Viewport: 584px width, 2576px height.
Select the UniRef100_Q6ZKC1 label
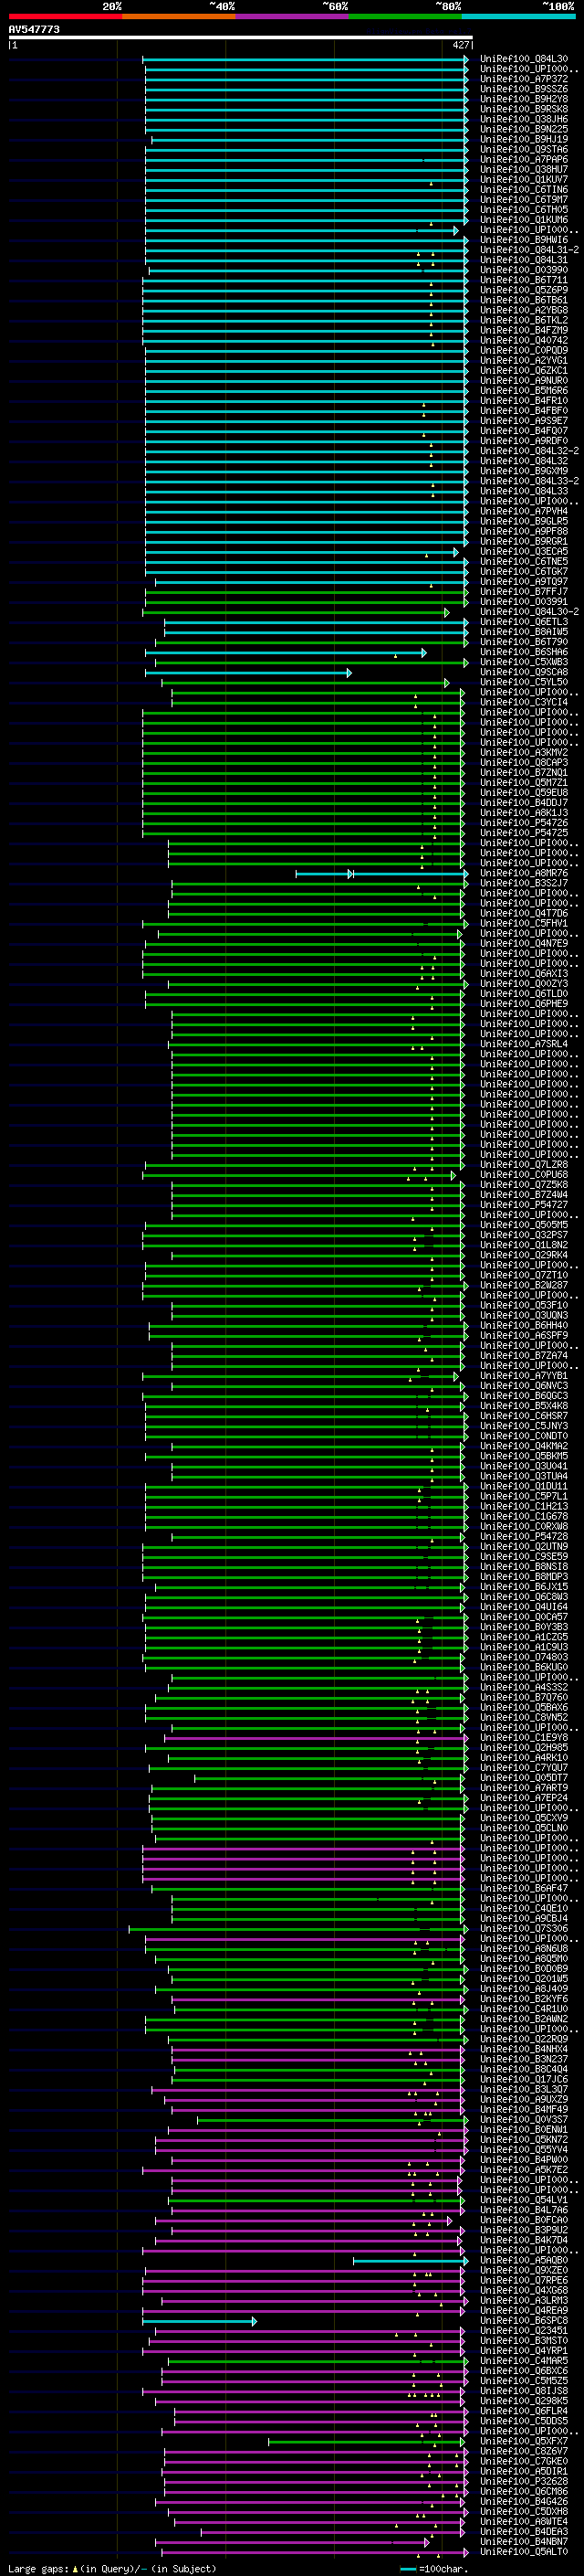524,371
